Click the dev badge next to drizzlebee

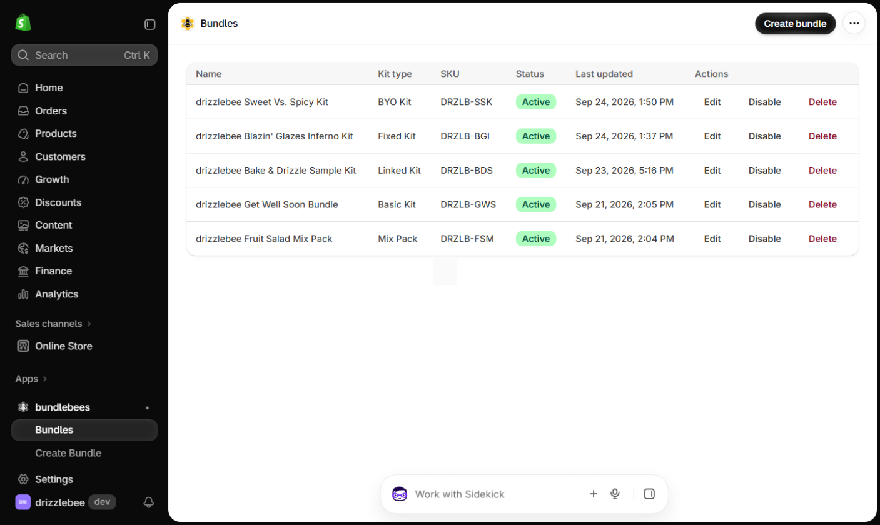click(102, 502)
